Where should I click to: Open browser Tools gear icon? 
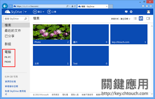click(x=151, y=6)
